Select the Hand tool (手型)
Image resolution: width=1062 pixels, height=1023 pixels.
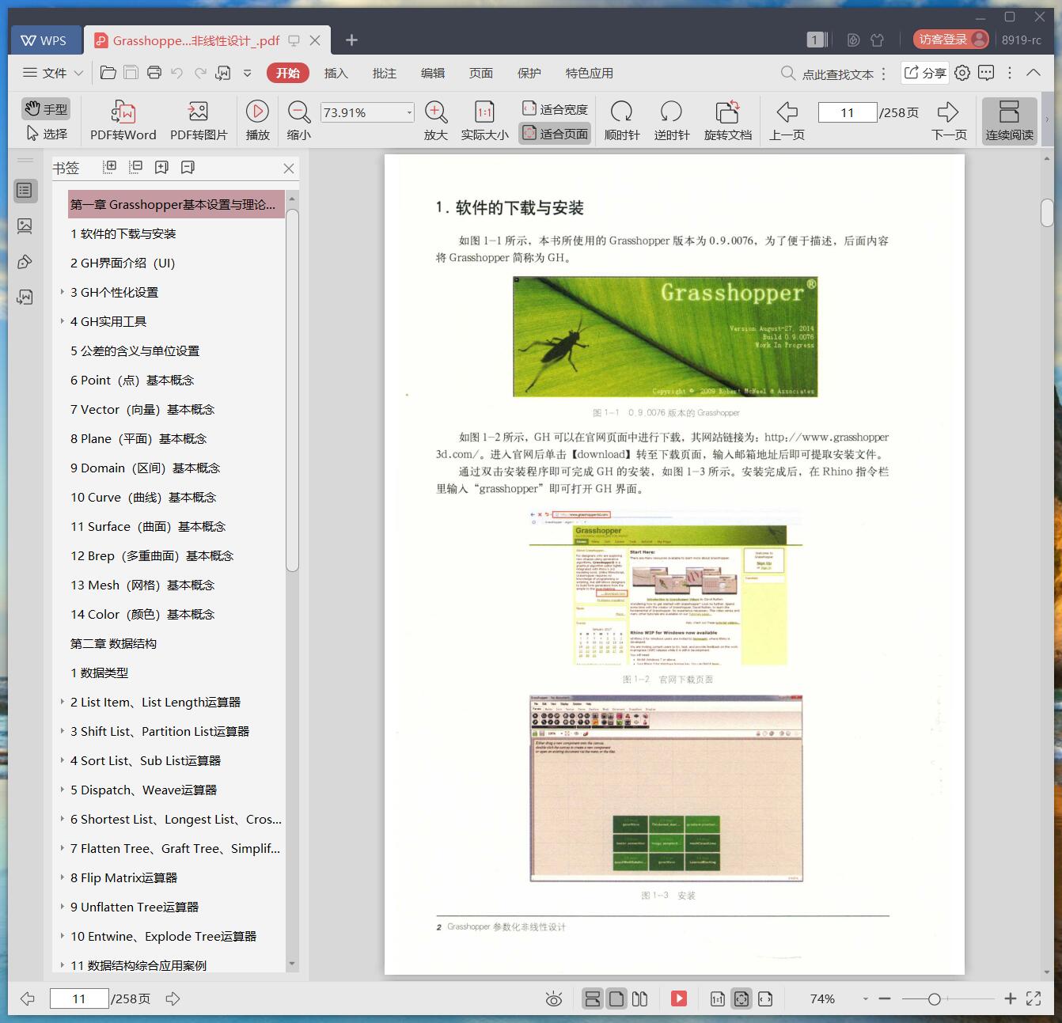(45, 108)
